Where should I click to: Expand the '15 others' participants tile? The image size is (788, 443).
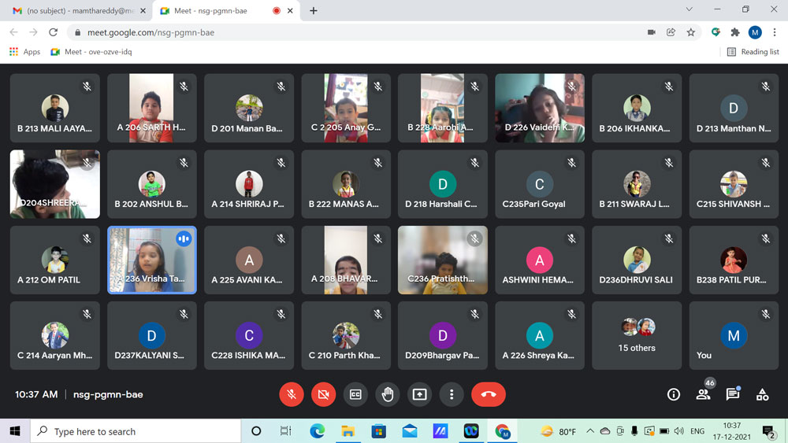637,335
